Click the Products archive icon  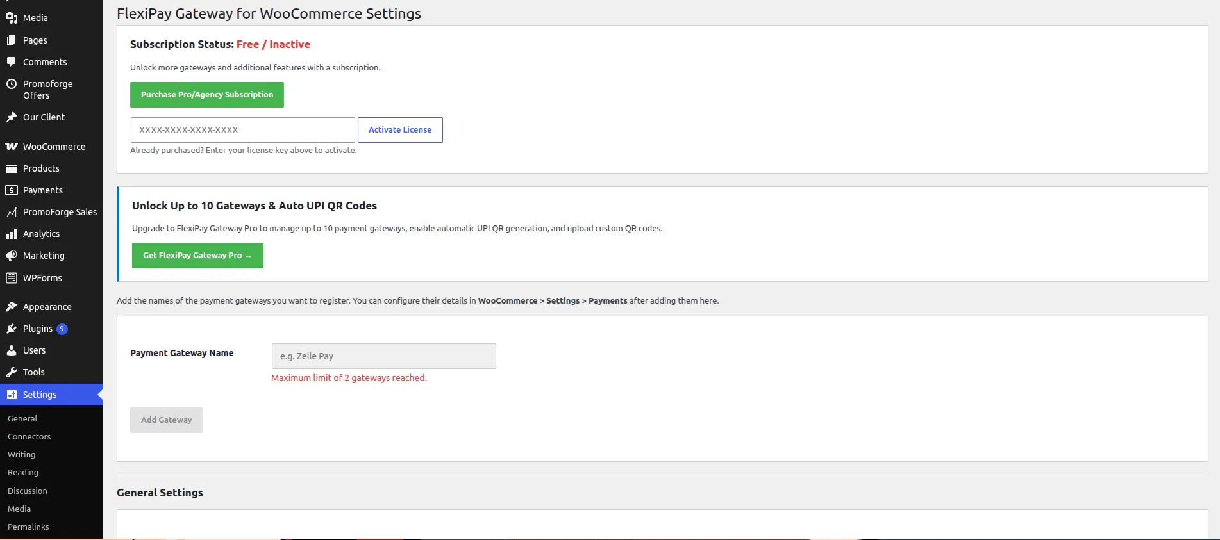[12, 168]
